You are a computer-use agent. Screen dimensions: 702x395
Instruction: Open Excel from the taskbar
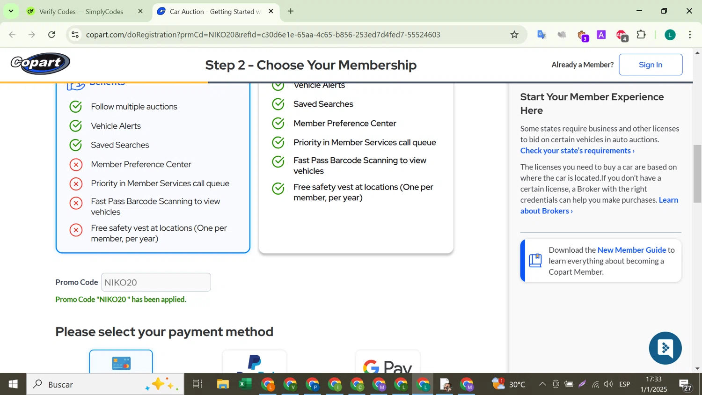pyautogui.click(x=245, y=384)
